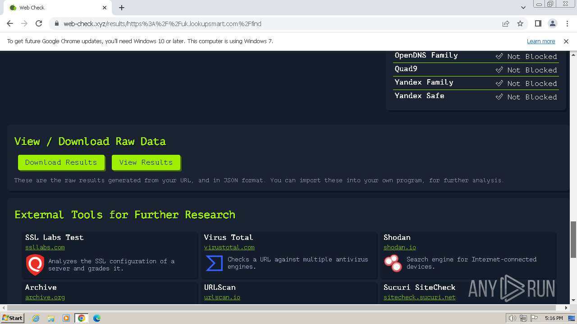Image resolution: width=577 pixels, height=324 pixels.
Task: Click the View / Download Raw Data heading
Action: point(90,141)
